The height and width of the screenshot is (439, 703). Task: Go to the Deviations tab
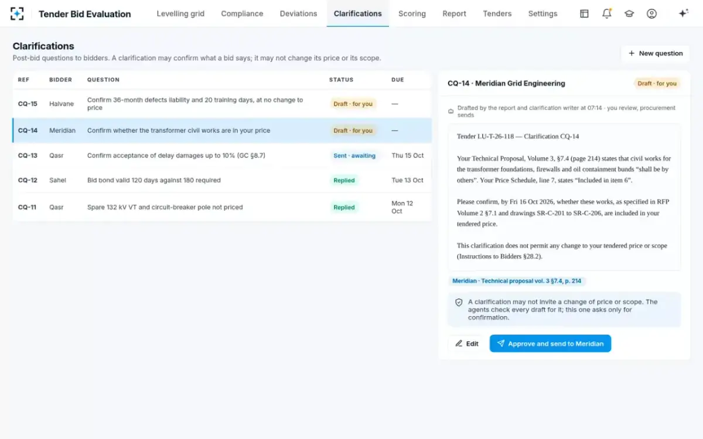298,13
